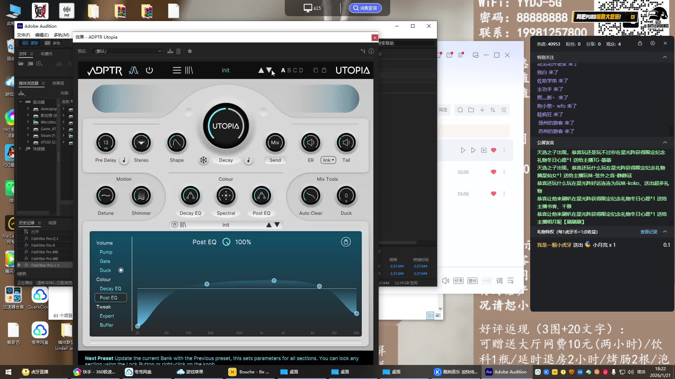Toggle the Utopia plugin power button

149,70
